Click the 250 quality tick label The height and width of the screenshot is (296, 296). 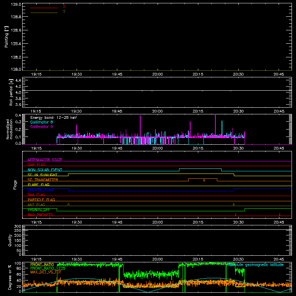point(17,231)
